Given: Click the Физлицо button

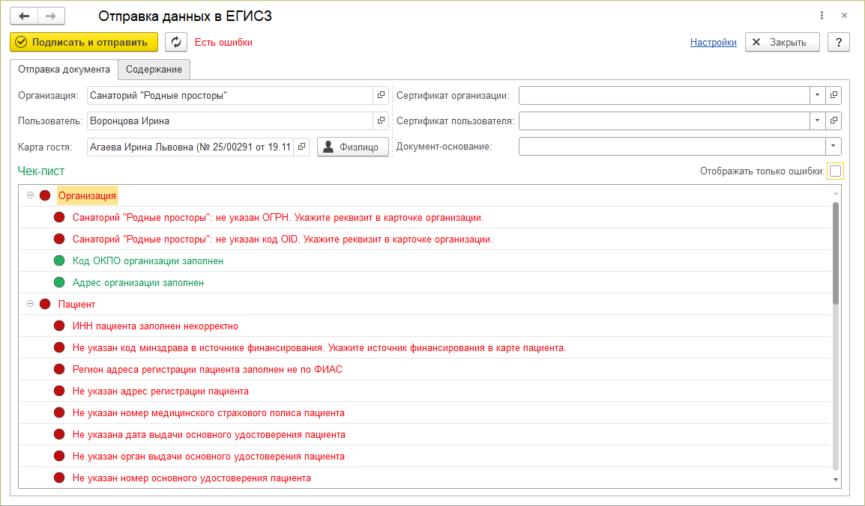Looking at the screenshot, I should point(353,147).
